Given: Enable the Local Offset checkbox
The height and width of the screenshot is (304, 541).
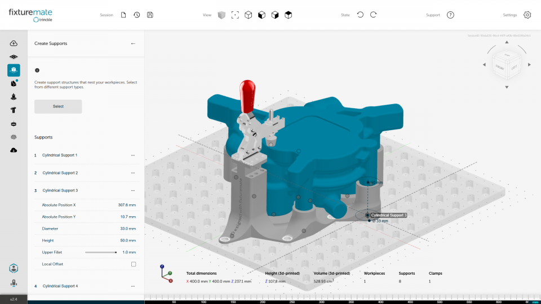Looking at the screenshot, I should point(134,264).
